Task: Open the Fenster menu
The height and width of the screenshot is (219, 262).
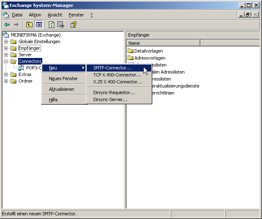Action: pos(76,15)
